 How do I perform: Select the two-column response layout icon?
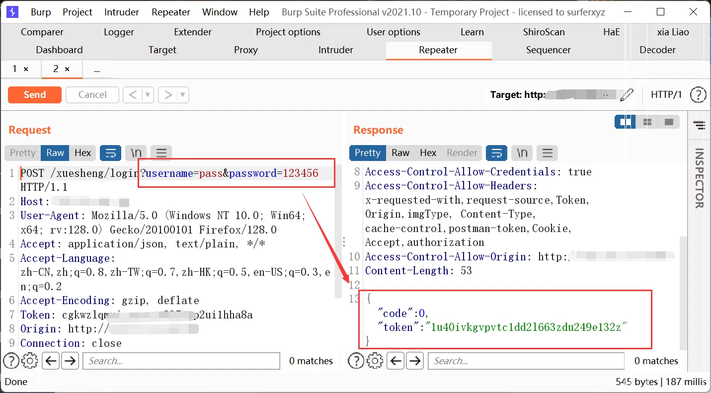[x=646, y=121]
